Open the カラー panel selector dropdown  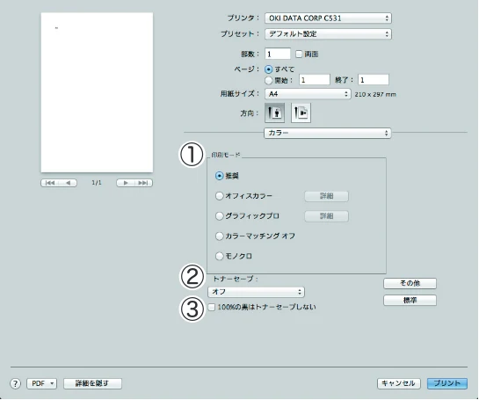pos(327,133)
